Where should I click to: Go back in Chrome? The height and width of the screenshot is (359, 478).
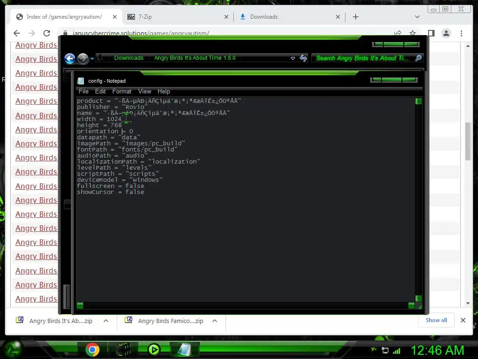coord(17,33)
